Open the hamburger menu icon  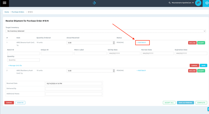[x=4, y=3]
